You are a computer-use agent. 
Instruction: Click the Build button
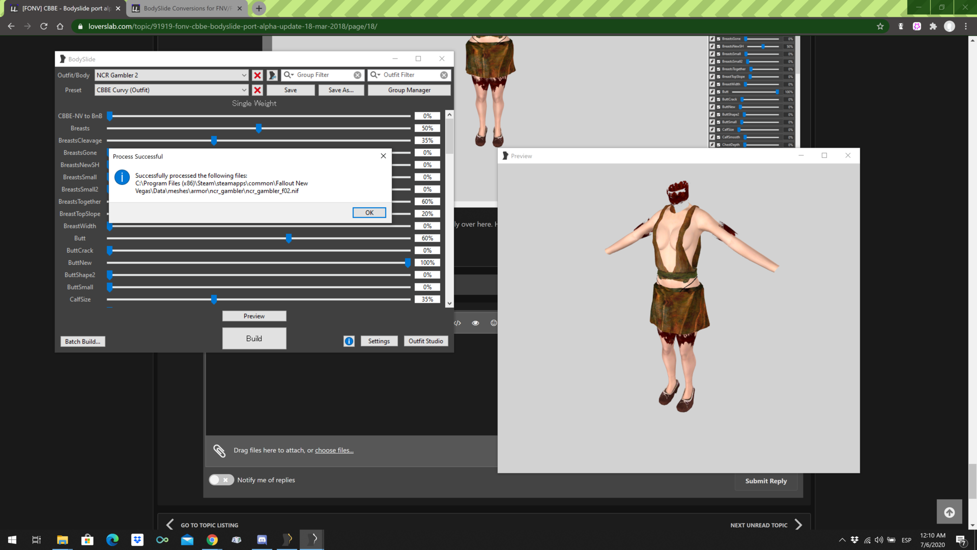(x=254, y=339)
